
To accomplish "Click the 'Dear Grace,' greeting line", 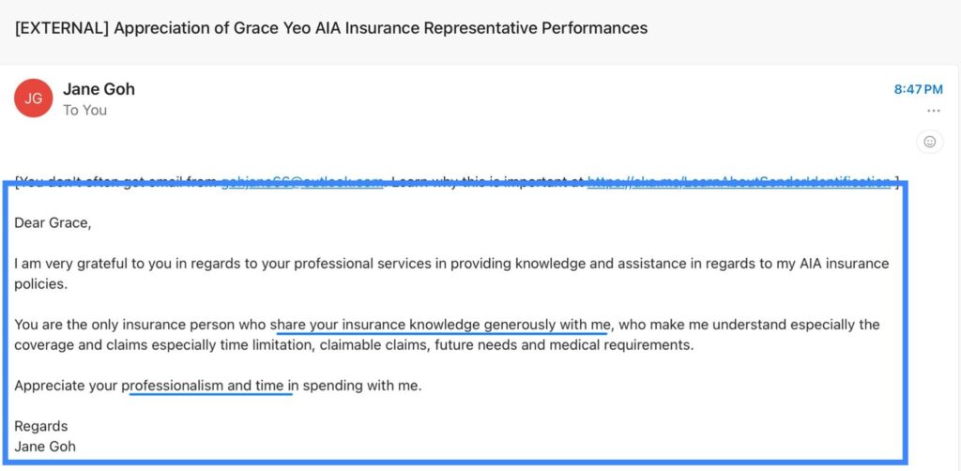I will [x=53, y=222].
